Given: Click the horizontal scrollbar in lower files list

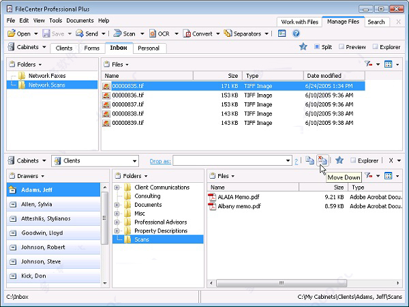Looking at the screenshot, I should point(279,282).
